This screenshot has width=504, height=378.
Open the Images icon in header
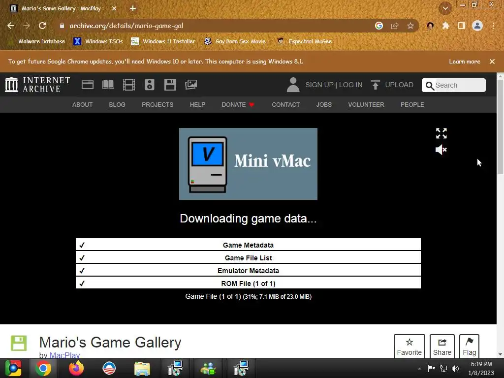pos(191,85)
